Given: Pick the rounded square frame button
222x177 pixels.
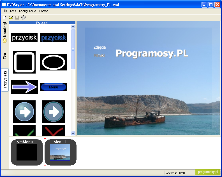Looking at the screenshot, I should 24,62.
